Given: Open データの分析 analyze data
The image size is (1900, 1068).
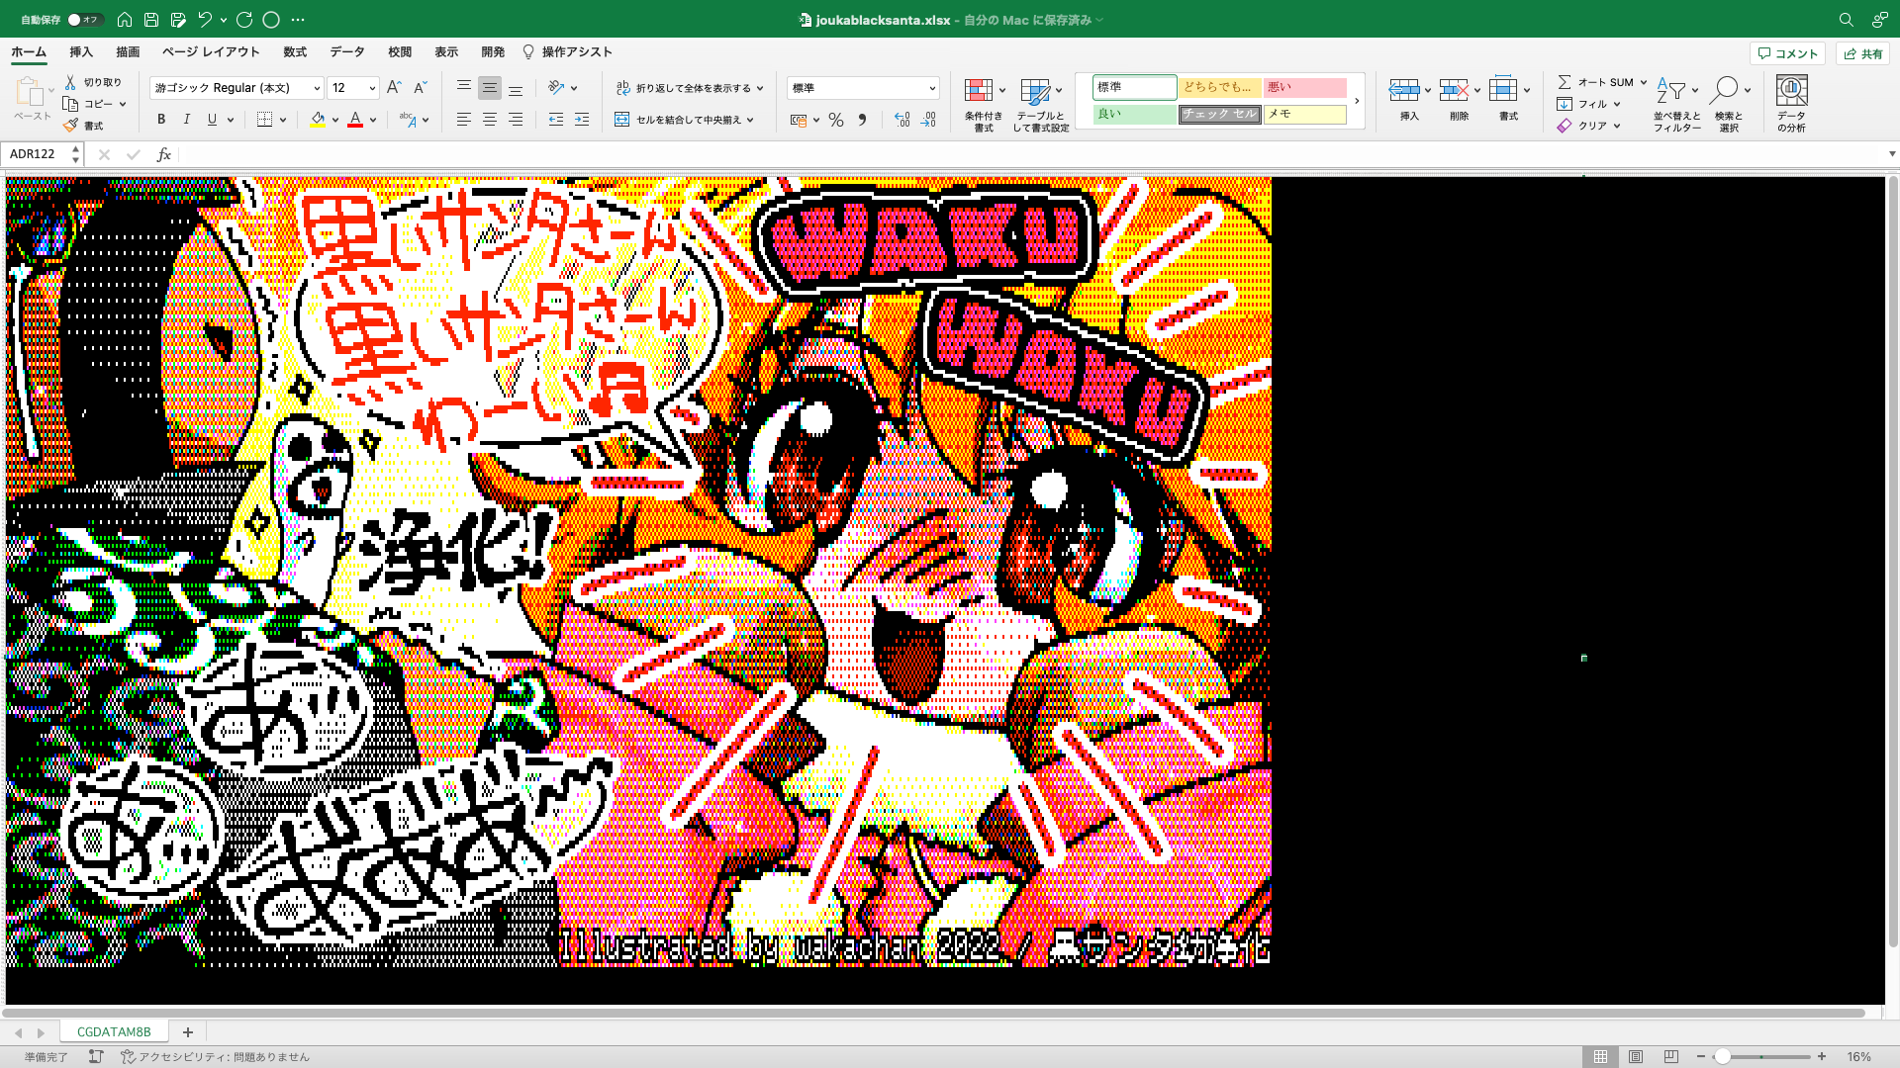Looking at the screenshot, I should (x=1791, y=104).
